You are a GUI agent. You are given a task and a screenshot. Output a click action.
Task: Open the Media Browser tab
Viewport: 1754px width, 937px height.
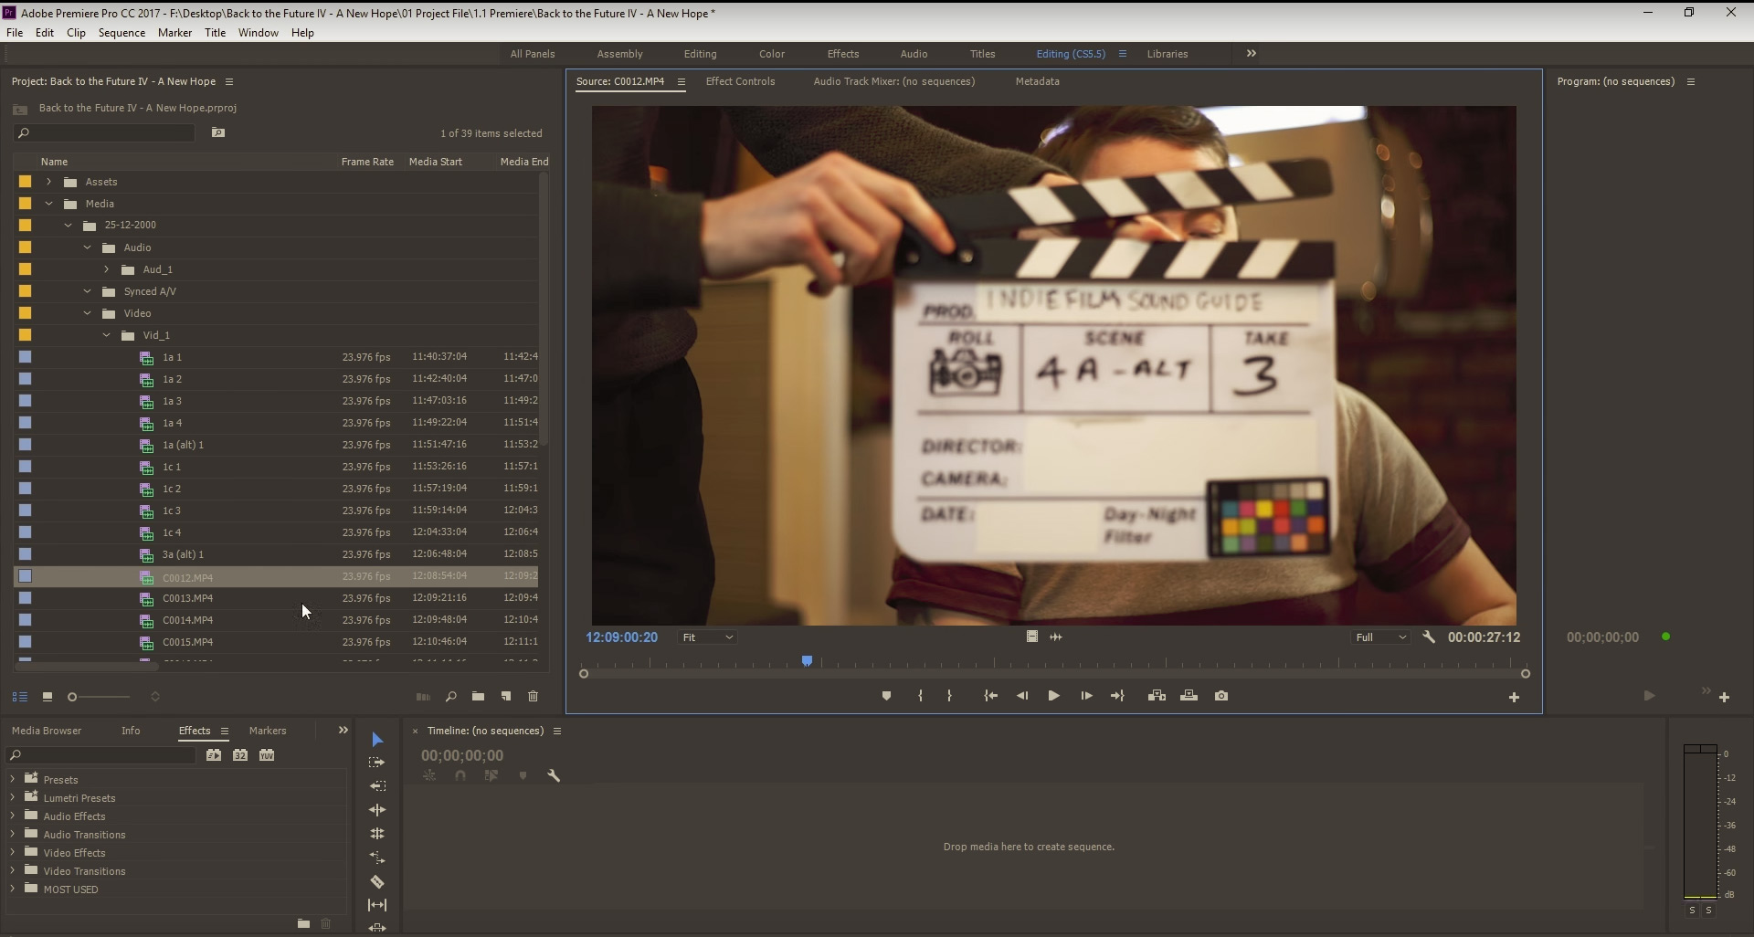click(47, 731)
